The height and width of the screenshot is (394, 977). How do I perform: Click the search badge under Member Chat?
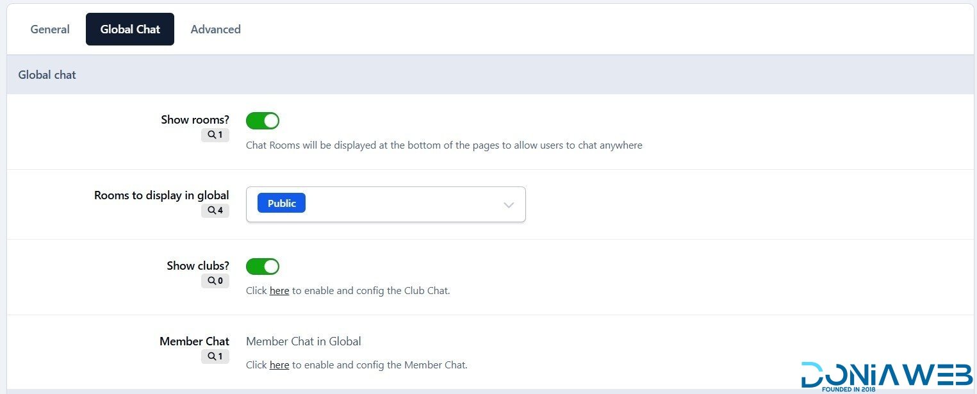215,357
